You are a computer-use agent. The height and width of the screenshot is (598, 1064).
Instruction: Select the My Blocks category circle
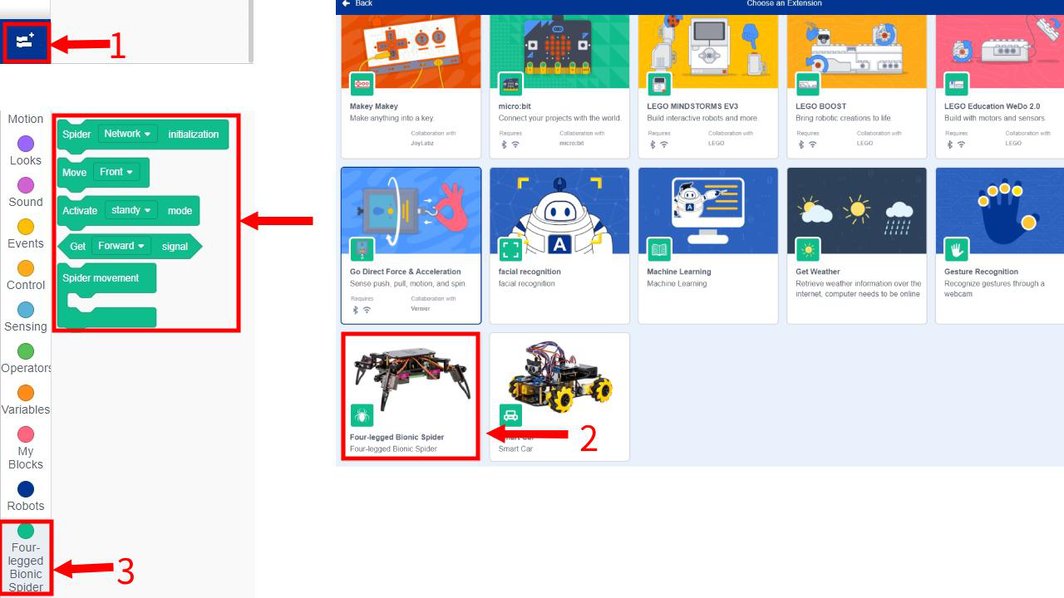click(26, 434)
